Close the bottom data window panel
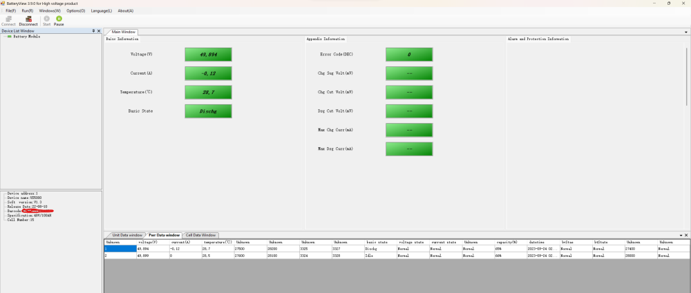Image resolution: width=691 pixels, height=293 pixels. click(686, 235)
